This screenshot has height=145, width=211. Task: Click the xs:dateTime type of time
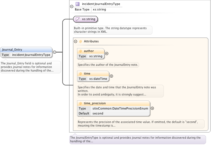98,79
